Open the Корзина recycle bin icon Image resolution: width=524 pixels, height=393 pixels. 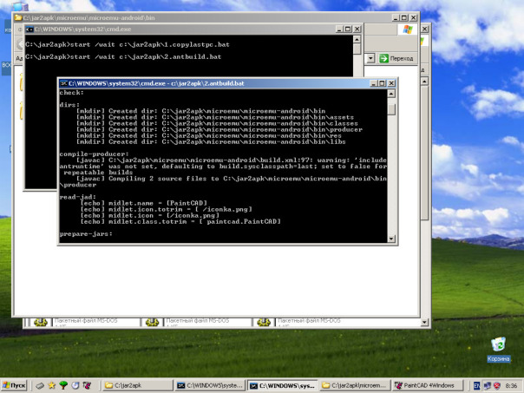(498, 346)
